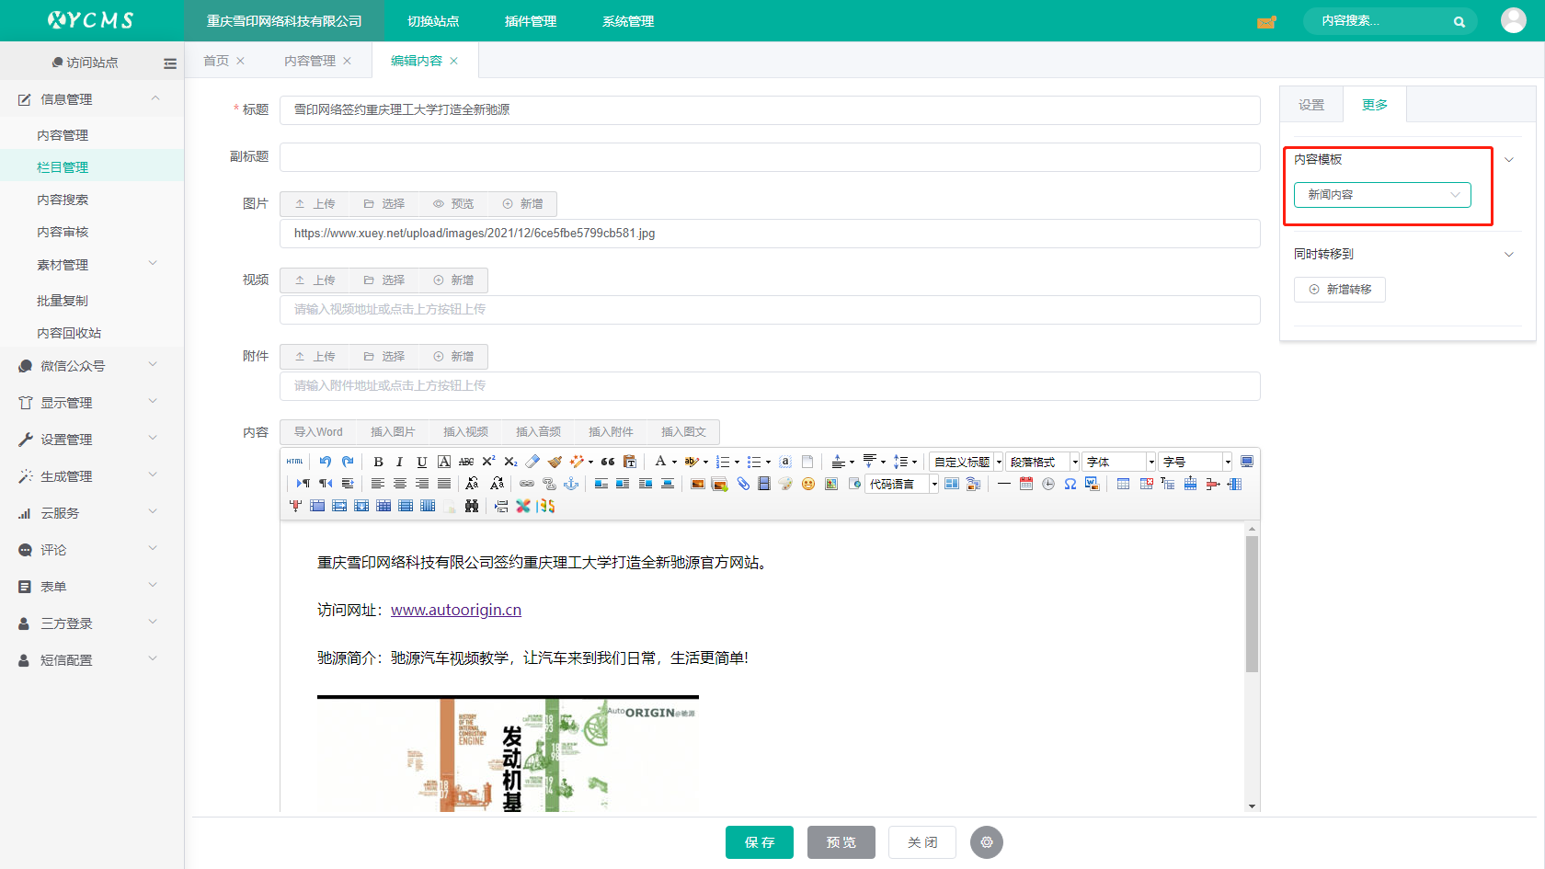Click the single image insert icon
The width and height of the screenshot is (1545, 869).
click(x=698, y=484)
